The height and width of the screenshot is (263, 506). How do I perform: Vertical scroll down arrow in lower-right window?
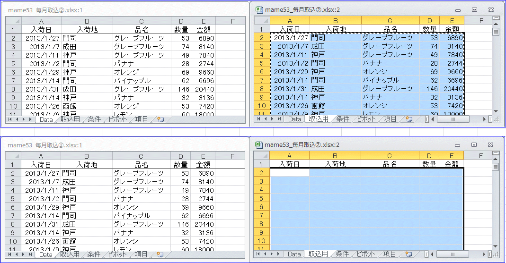coord(496,246)
